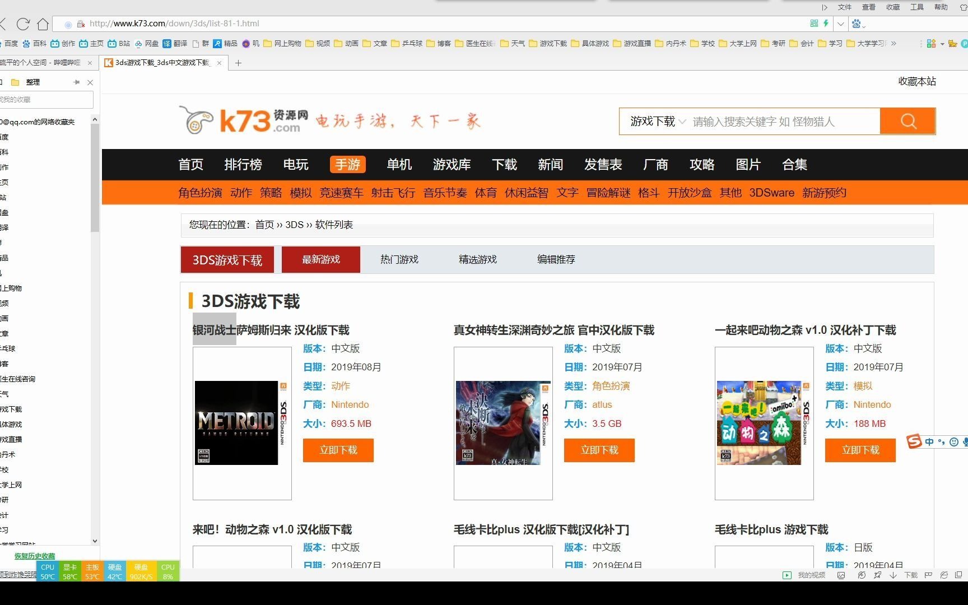Open 毛线卡比plus 汉化版下载 title link

coord(541,529)
